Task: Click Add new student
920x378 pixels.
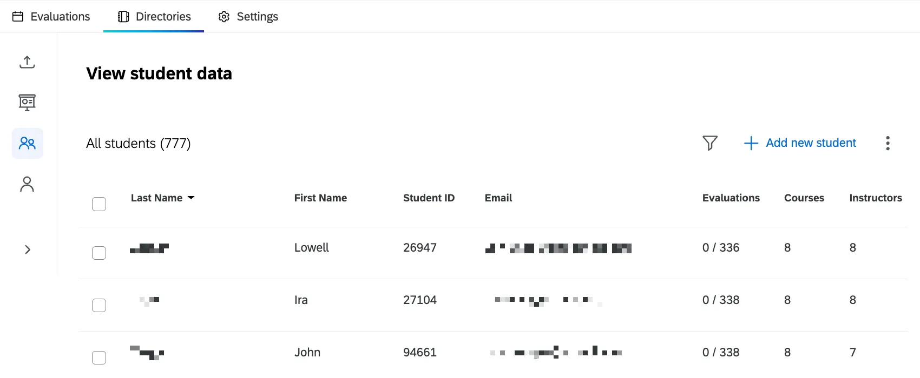Action: (x=800, y=143)
